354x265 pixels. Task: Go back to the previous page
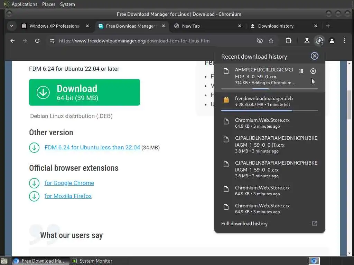12,41
